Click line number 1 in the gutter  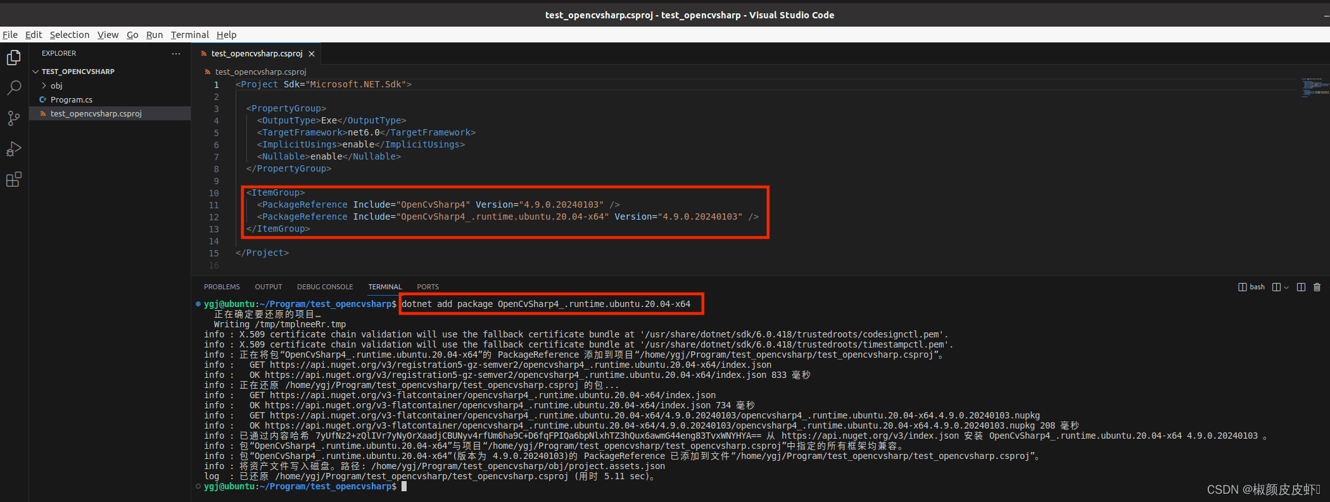(217, 85)
